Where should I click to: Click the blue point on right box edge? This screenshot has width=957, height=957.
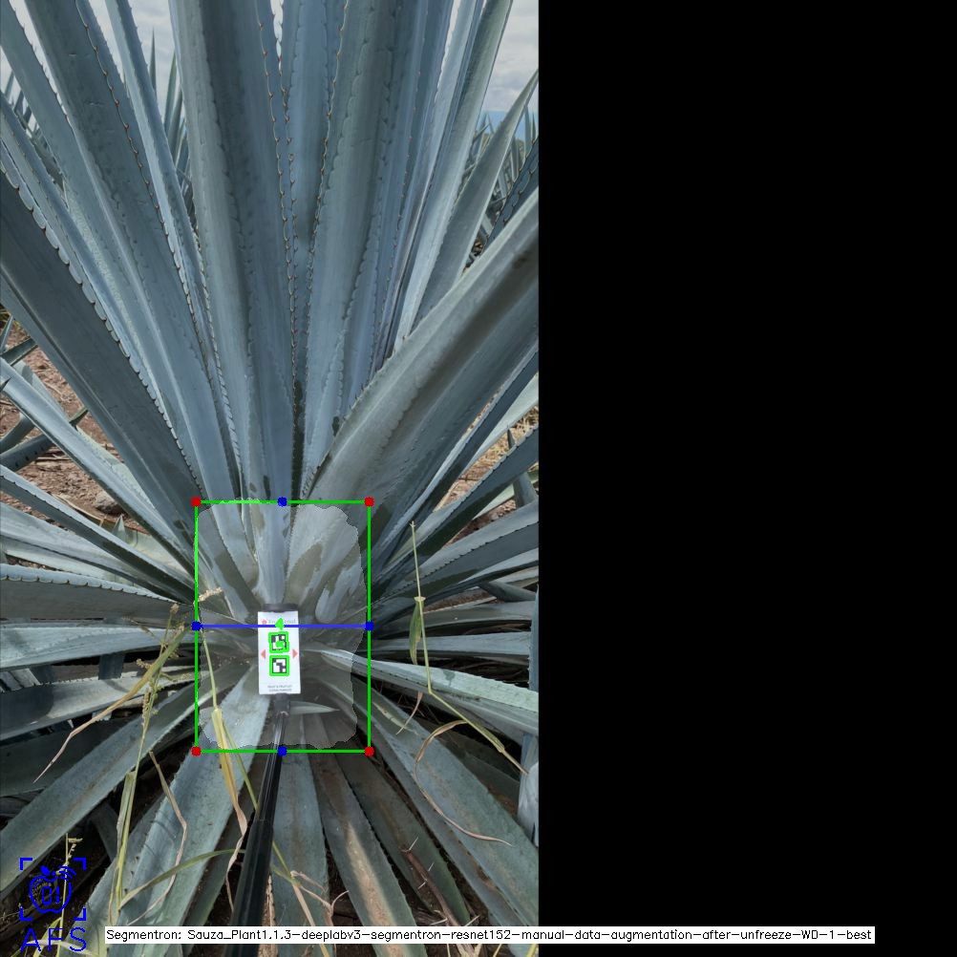[x=369, y=626]
